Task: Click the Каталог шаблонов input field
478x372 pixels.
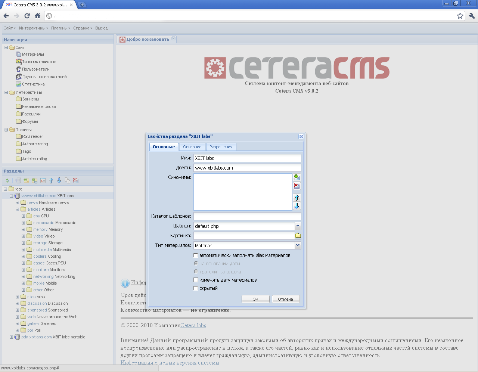Action: tap(247, 216)
